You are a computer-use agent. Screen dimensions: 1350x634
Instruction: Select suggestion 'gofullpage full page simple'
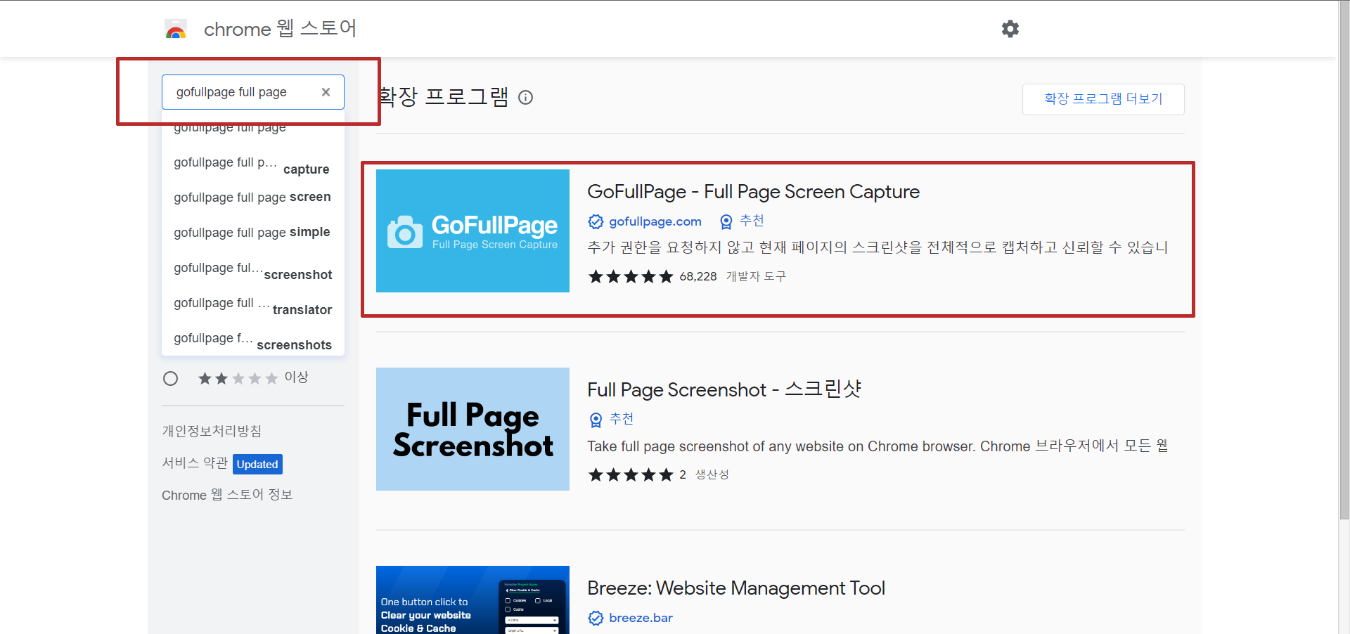click(252, 232)
